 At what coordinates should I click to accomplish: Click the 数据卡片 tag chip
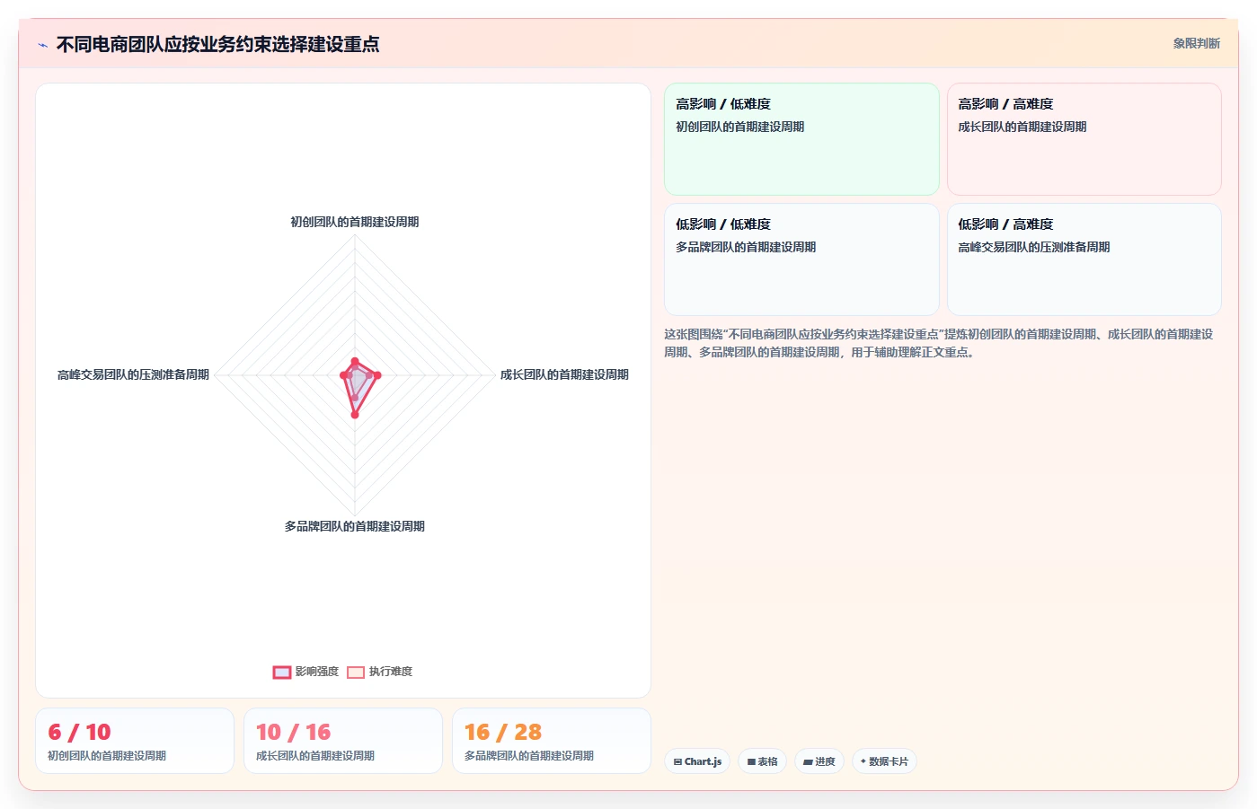click(884, 761)
